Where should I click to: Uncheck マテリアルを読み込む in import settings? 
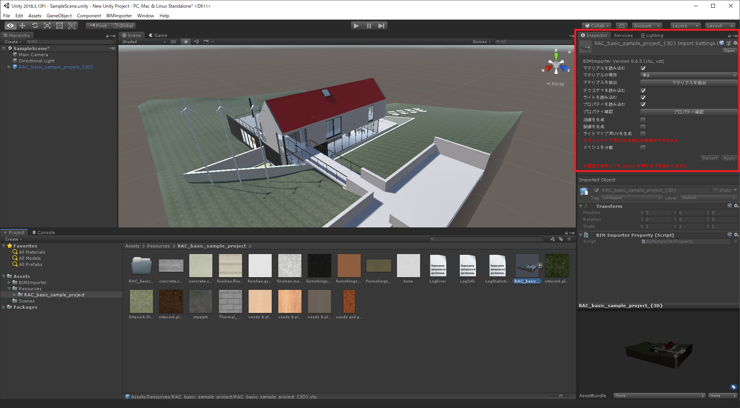point(642,68)
